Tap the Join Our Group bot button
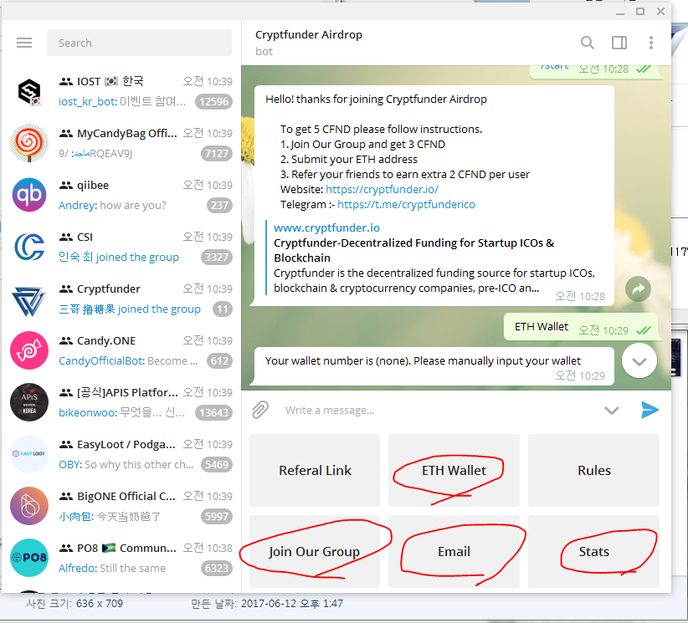688x623 pixels. pos(314,552)
